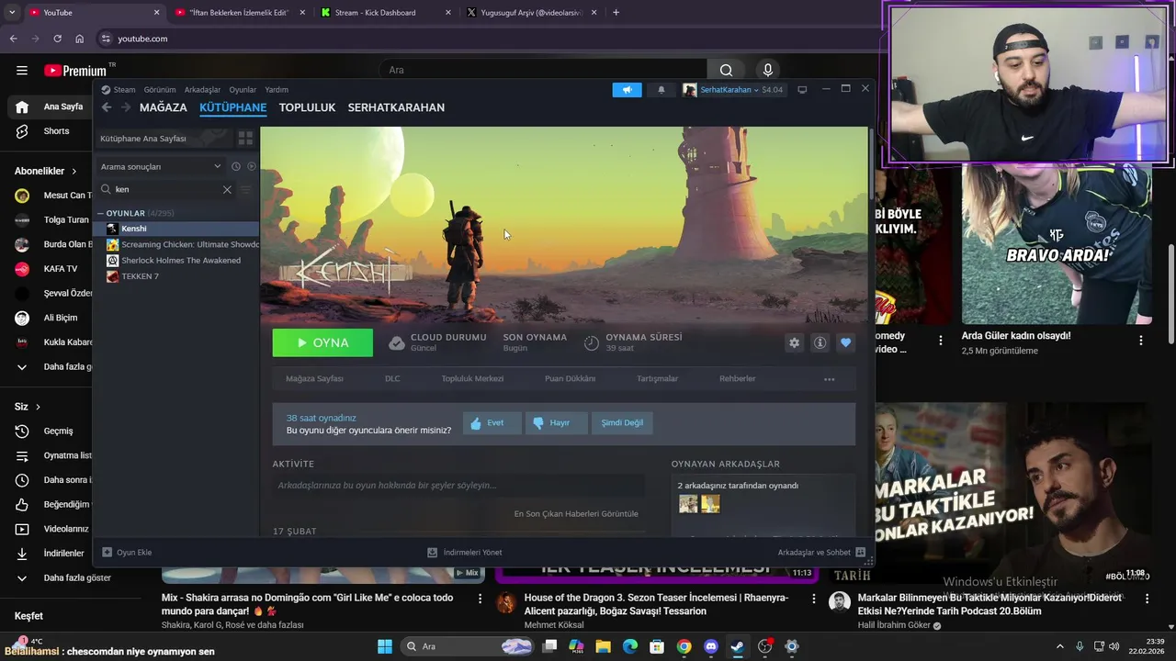This screenshot has width=1176, height=661.
Task: Click the Steam announcements megaphone icon
Action: tap(627, 89)
